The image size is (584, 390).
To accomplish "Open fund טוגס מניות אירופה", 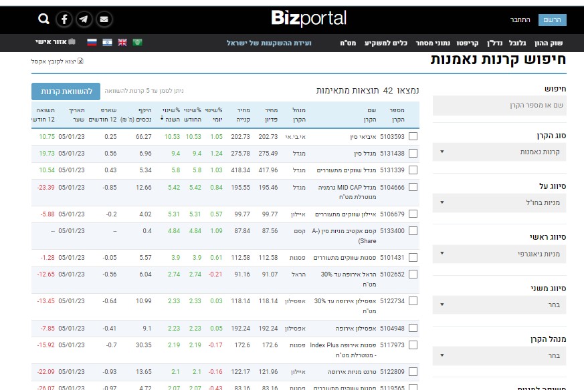I will 352,372.
